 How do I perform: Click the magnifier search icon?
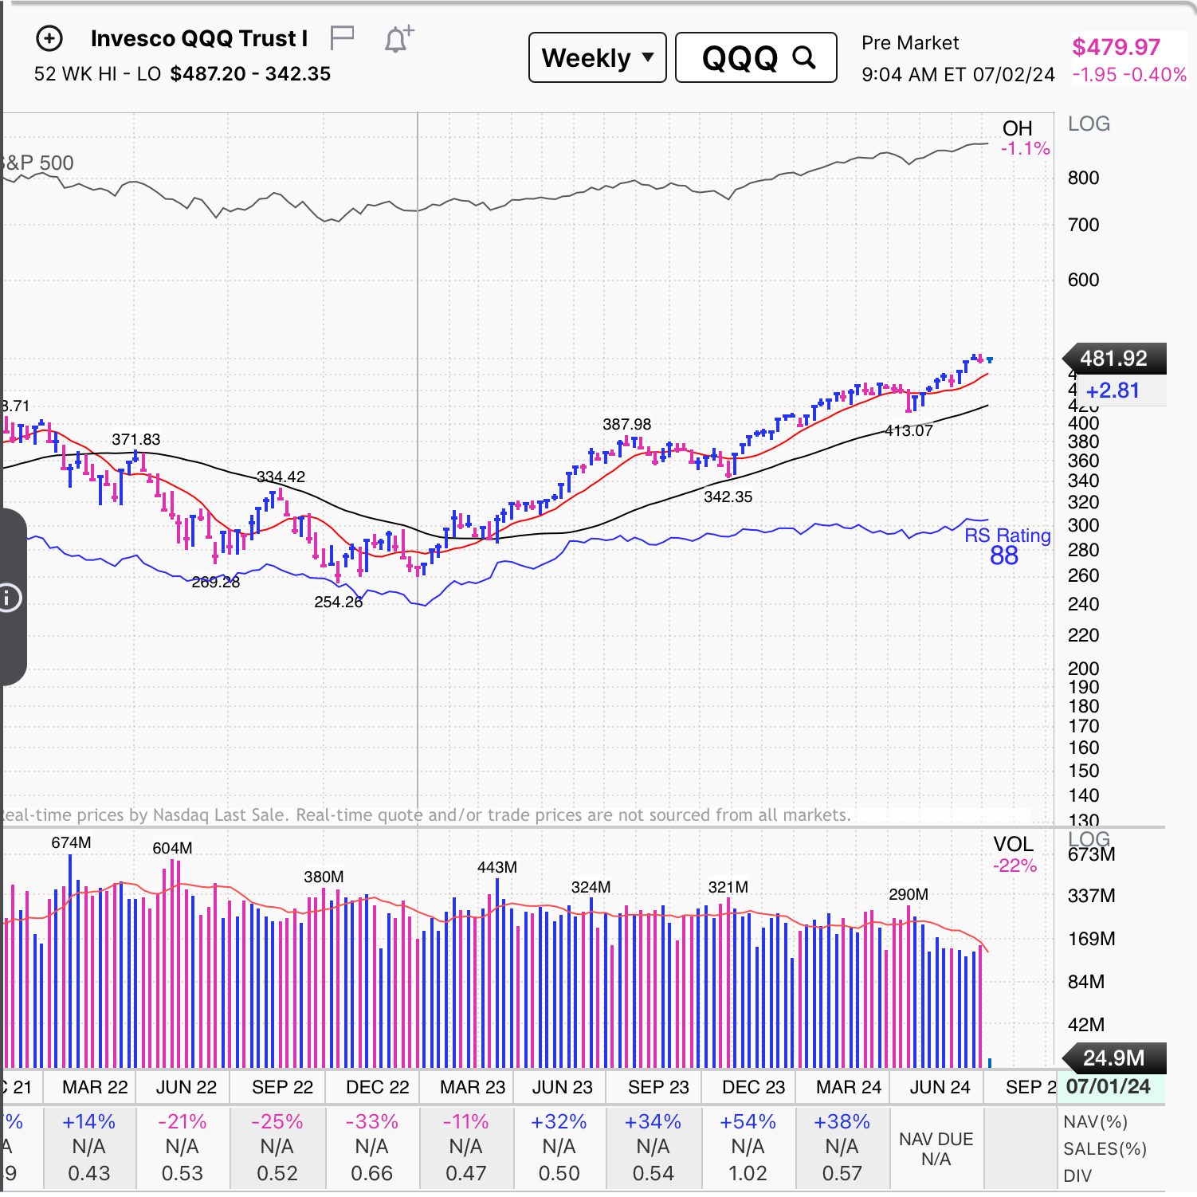point(804,57)
